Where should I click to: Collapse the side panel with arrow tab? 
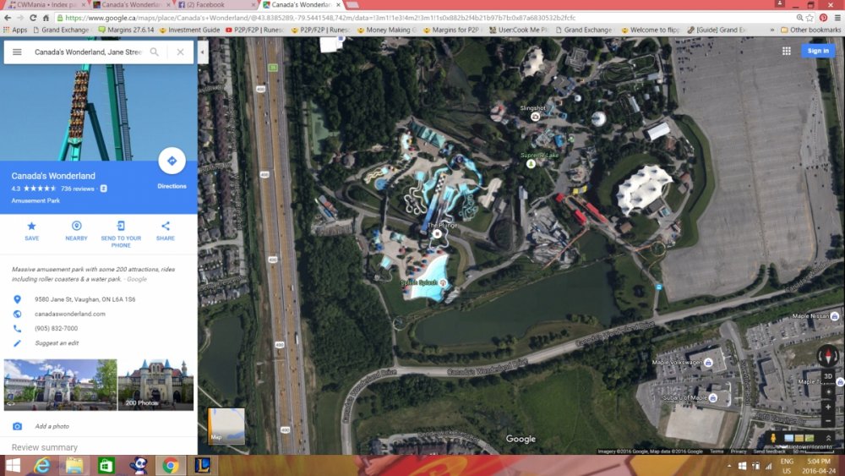click(x=203, y=52)
